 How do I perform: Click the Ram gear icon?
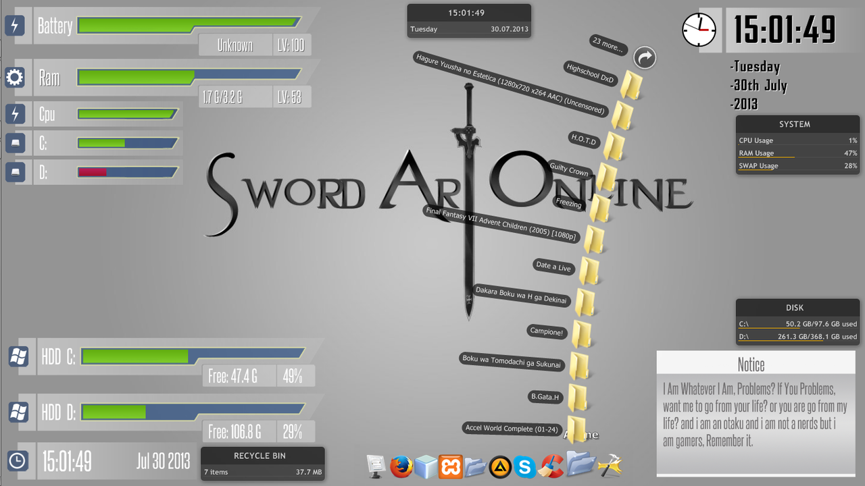click(15, 78)
